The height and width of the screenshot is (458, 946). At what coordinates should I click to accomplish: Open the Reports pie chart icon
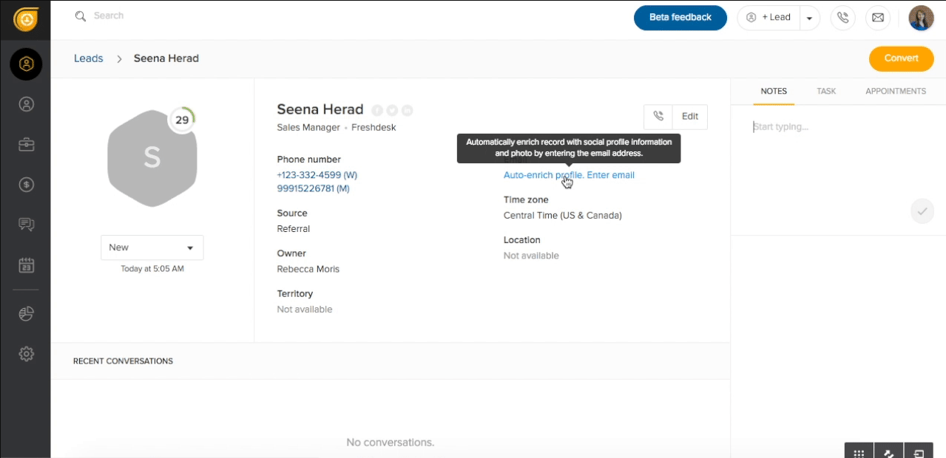point(26,314)
